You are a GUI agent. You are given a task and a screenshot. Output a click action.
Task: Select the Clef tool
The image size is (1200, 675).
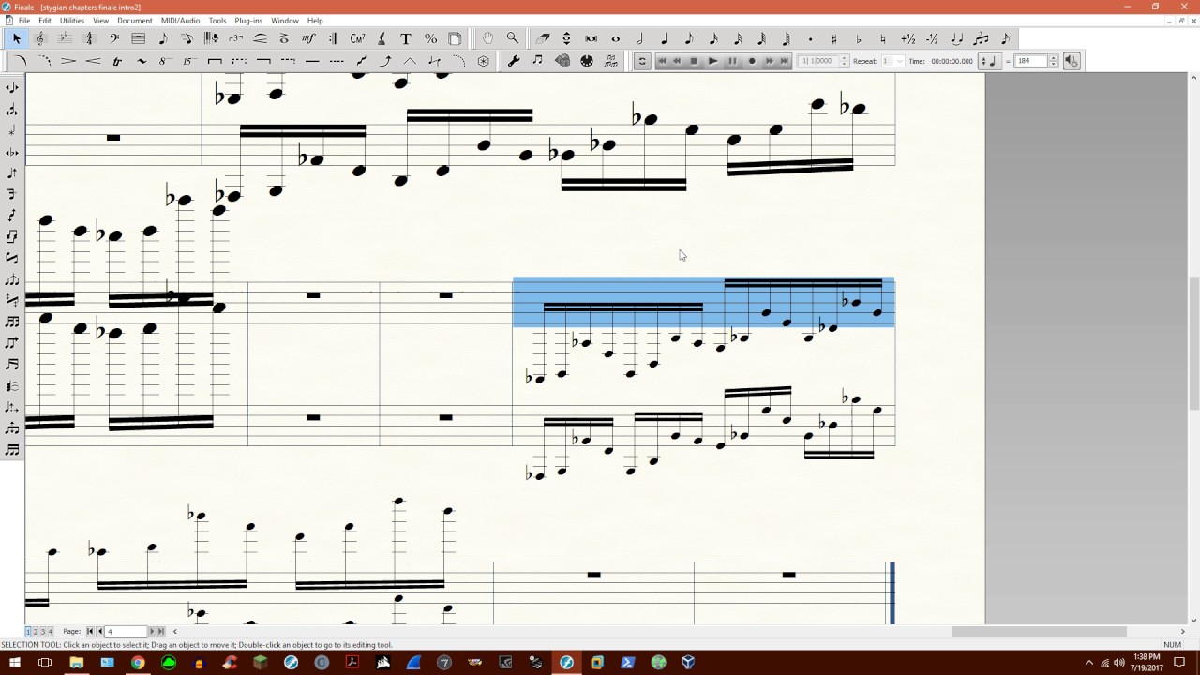pyautogui.click(x=113, y=38)
